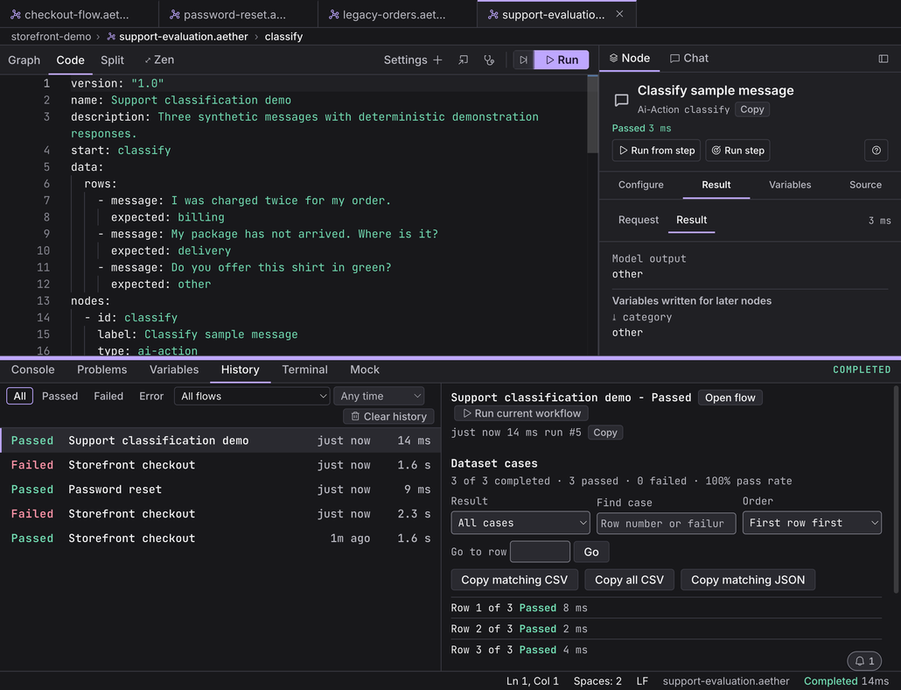Viewport: 901px width, 690px height.
Task: Click Run from step
Action: pyautogui.click(x=656, y=151)
